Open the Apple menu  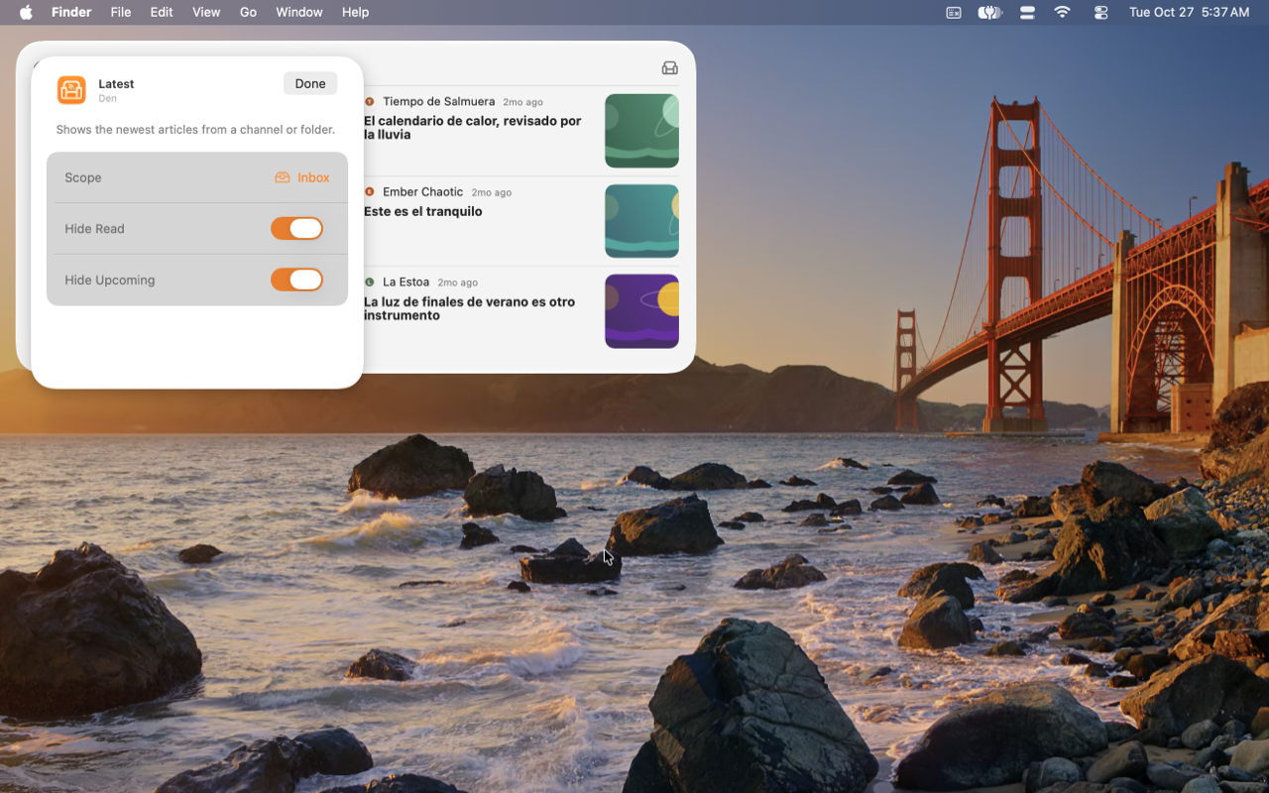pyautogui.click(x=26, y=12)
